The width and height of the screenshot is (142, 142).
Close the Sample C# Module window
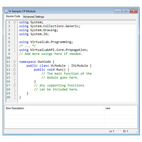click(134, 11)
